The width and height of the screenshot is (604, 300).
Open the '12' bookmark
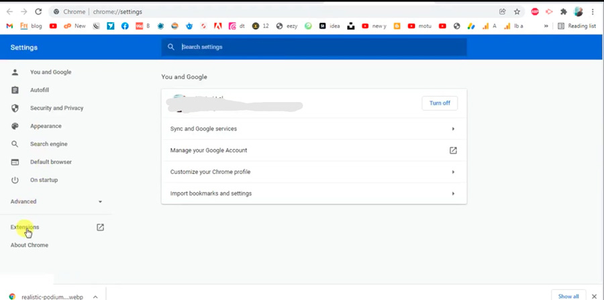point(260,26)
